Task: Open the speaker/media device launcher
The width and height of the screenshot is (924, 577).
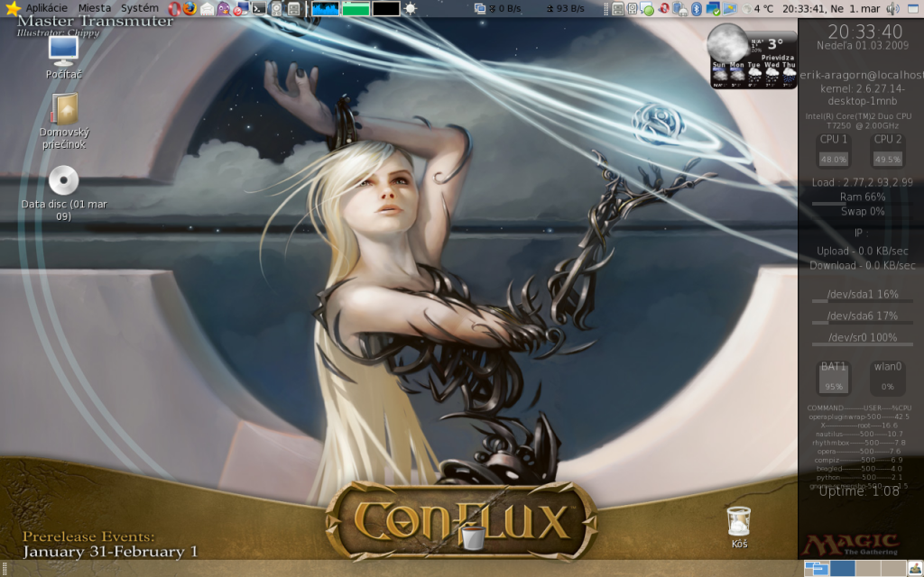Action: (x=276, y=8)
